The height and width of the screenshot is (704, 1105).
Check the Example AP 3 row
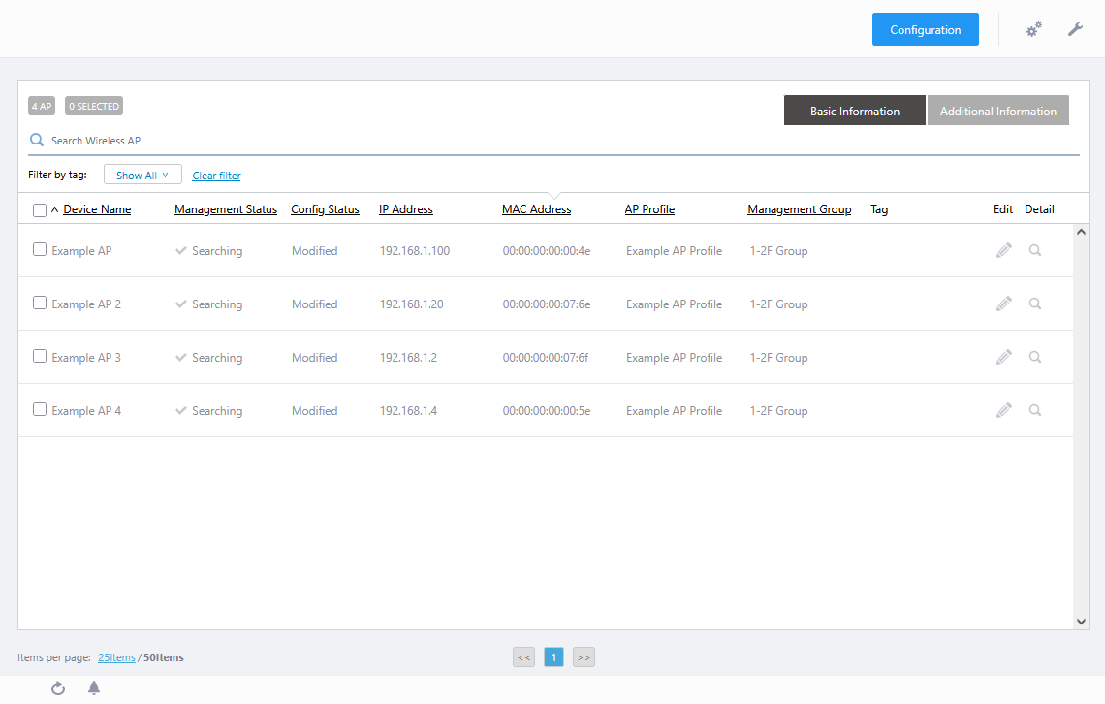click(x=40, y=356)
